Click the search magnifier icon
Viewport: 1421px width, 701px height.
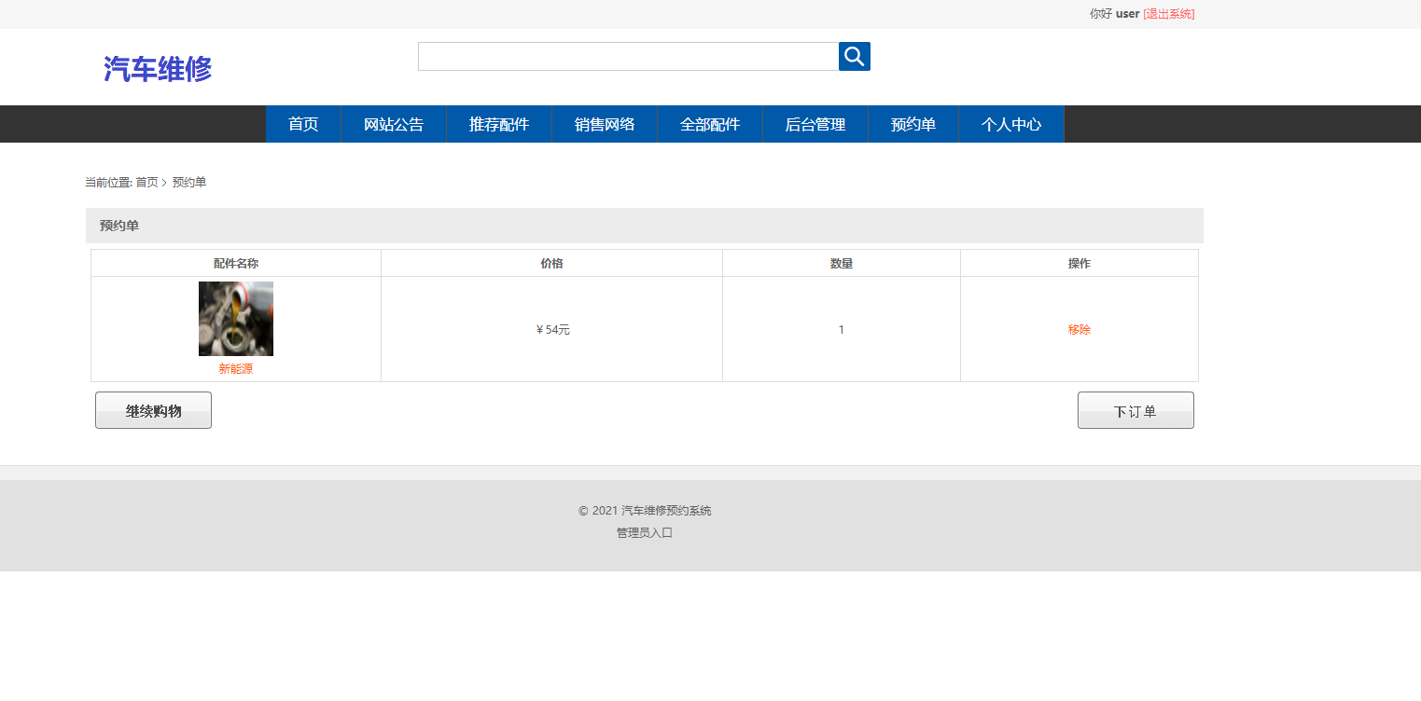pos(853,56)
